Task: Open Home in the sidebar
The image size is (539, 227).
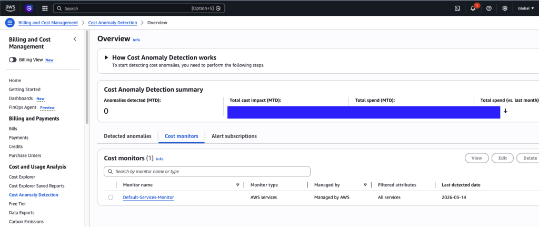Action: click(x=15, y=81)
